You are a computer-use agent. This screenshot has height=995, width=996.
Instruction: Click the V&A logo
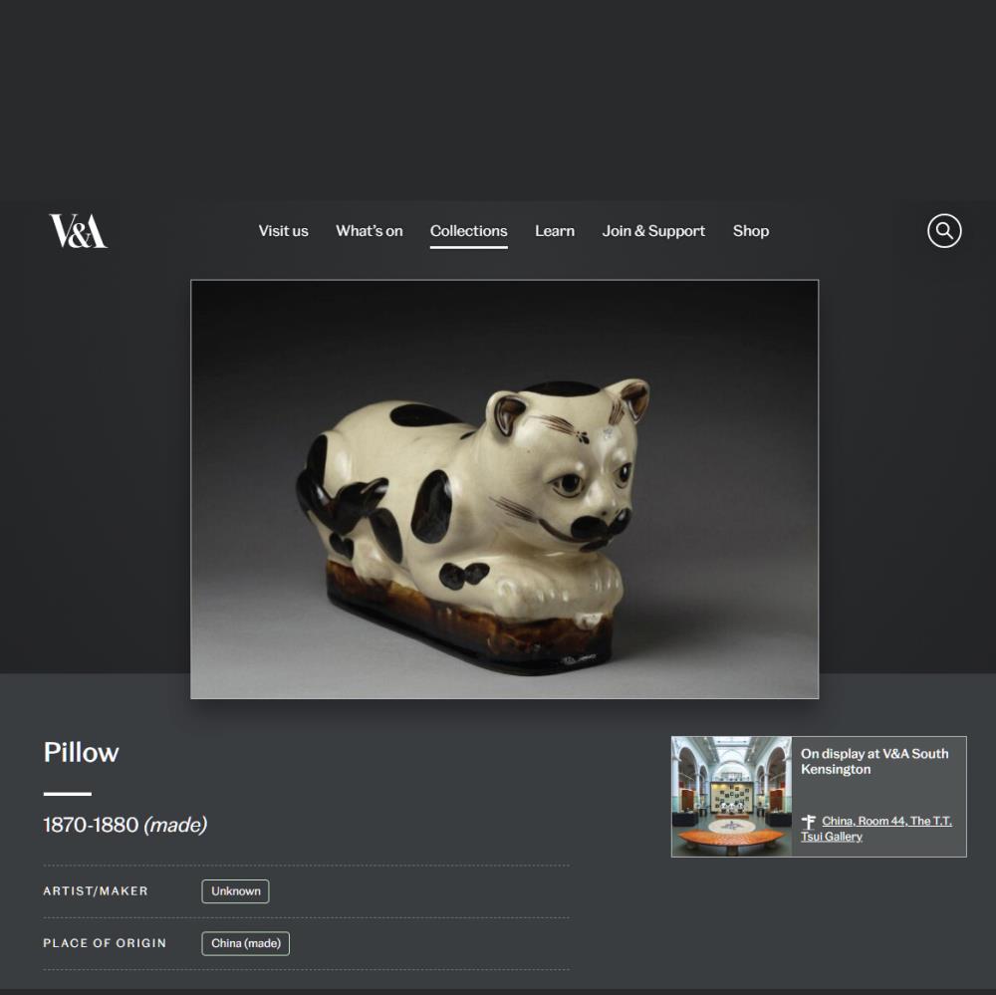pos(78,231)
